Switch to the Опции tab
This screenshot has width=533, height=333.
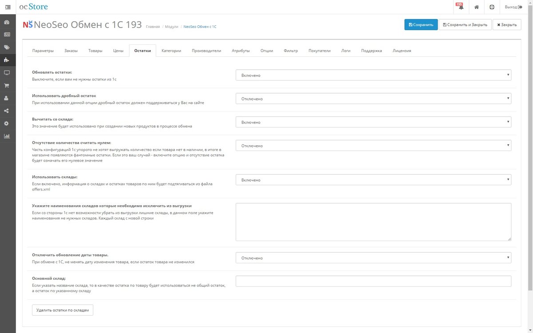[x=267, y=51]
